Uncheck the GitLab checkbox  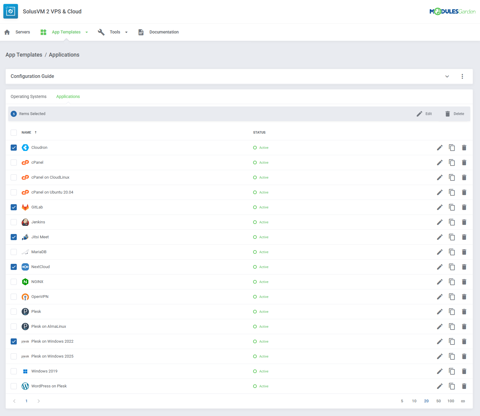point(14,207)
